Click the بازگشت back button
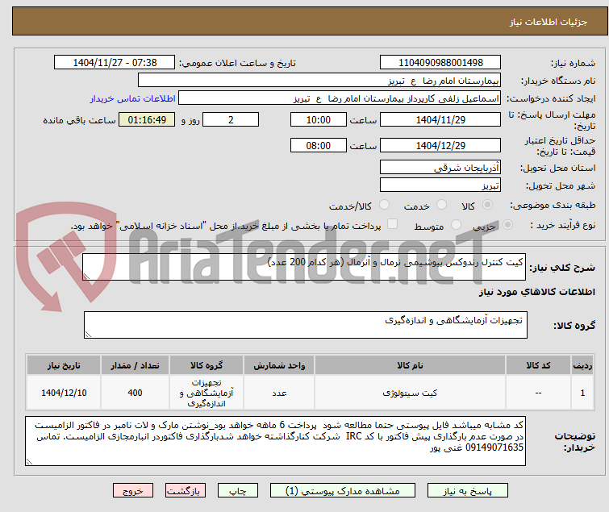 coord(186,491)
